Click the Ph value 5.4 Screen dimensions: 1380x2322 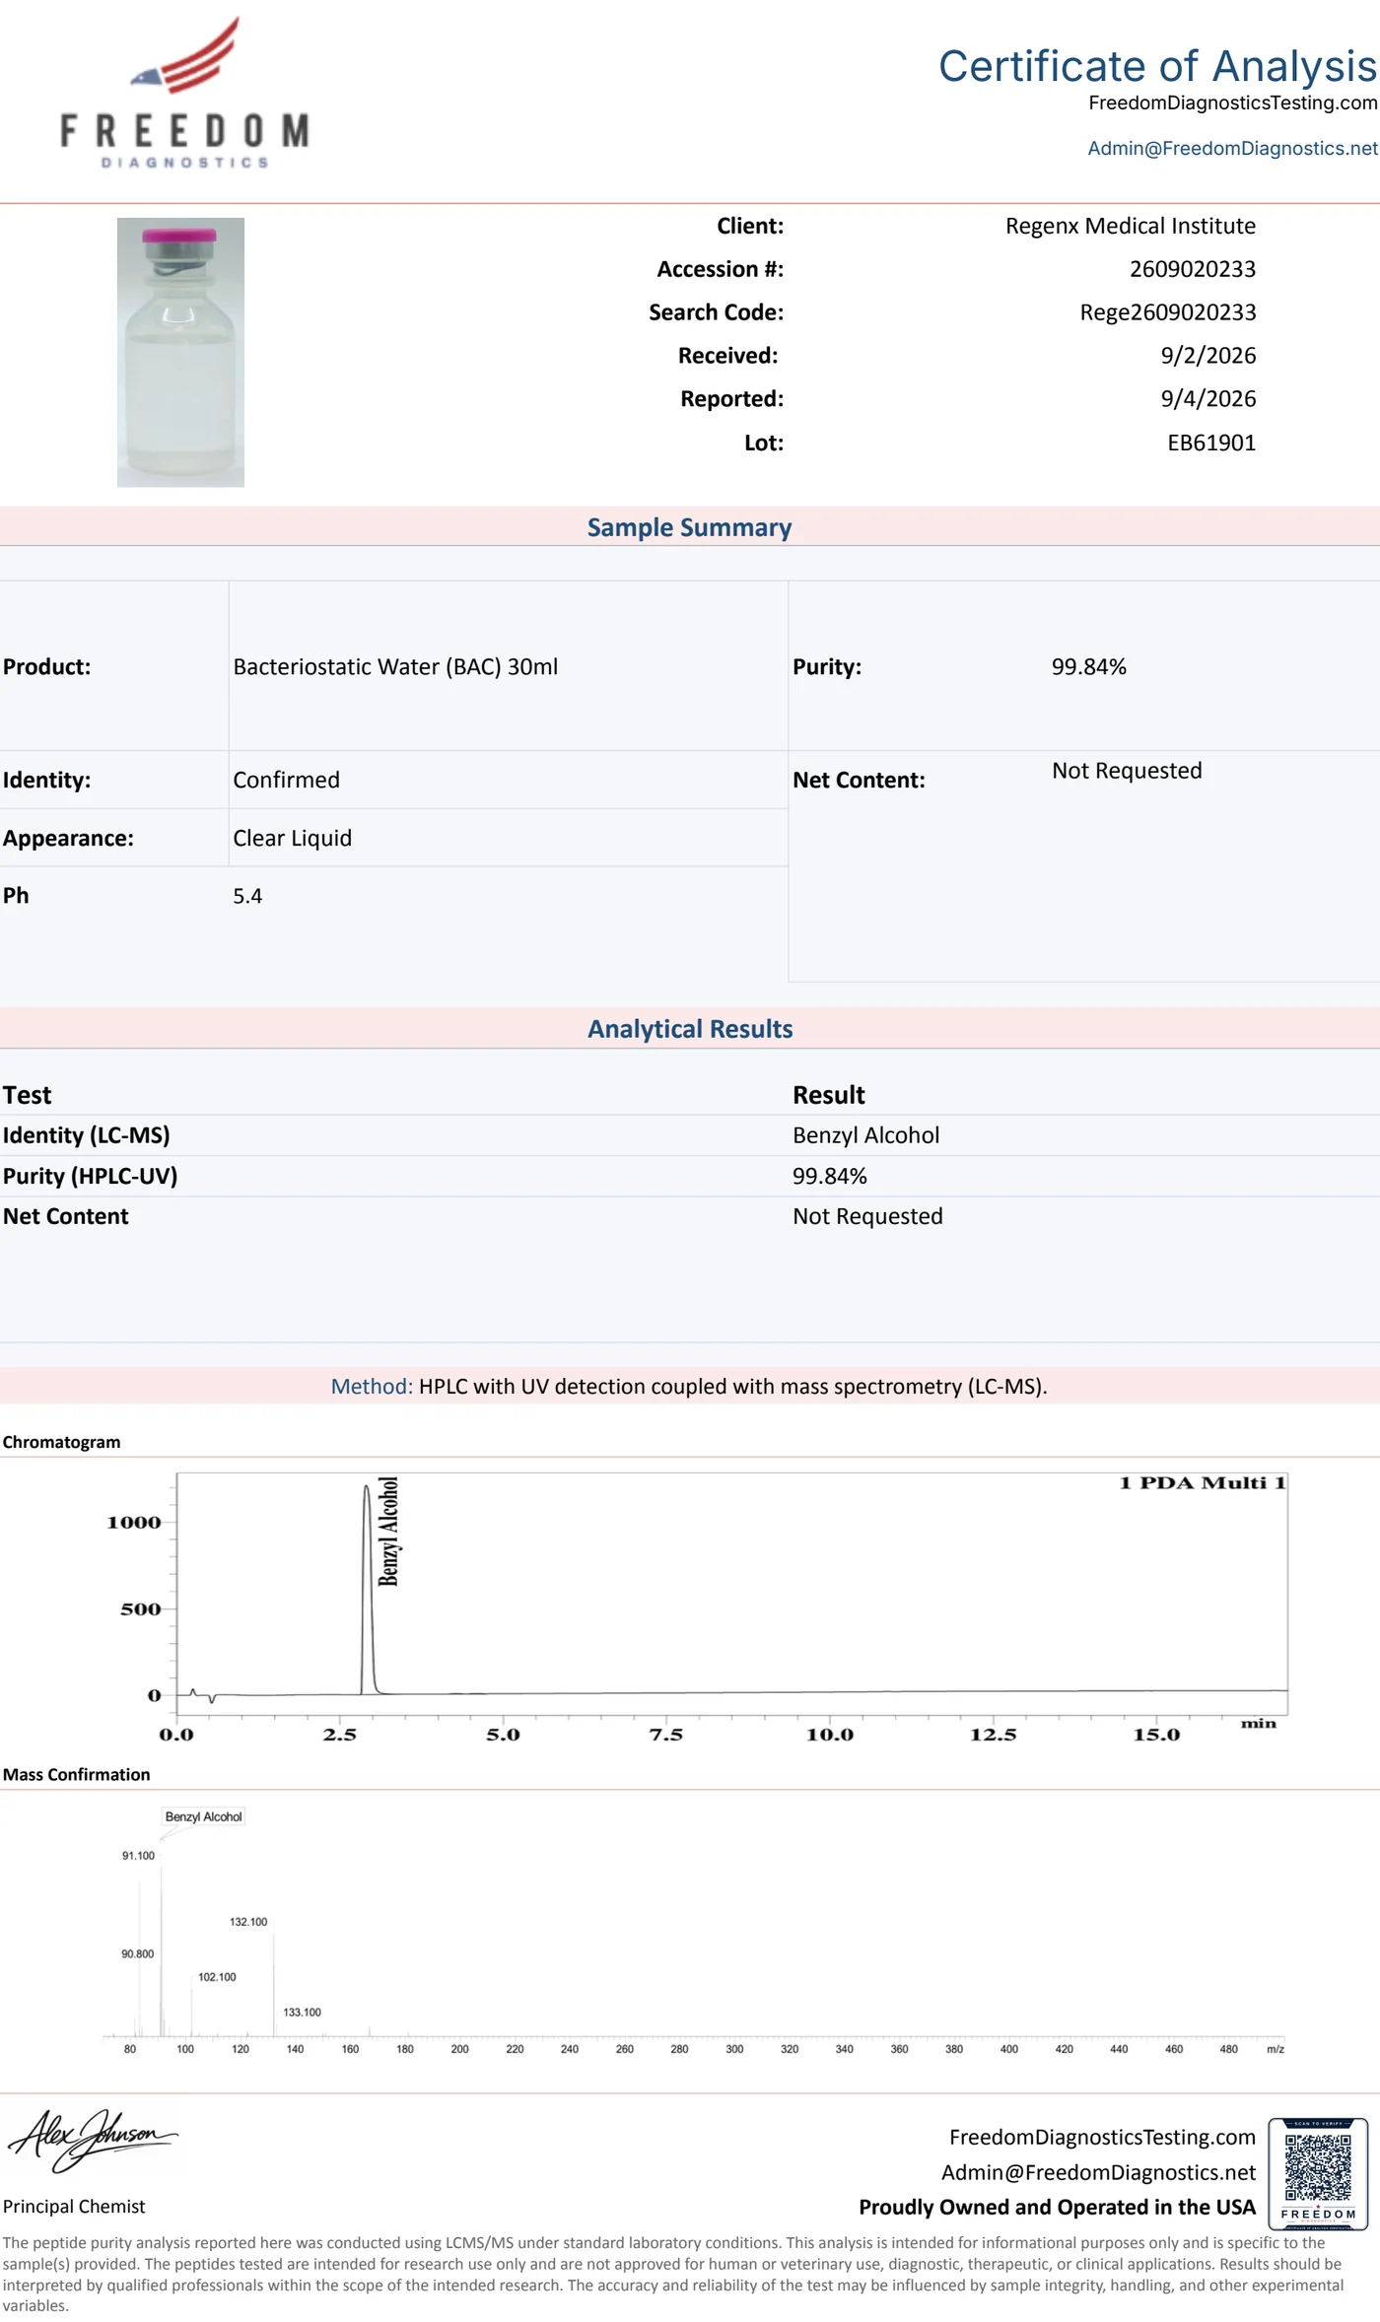point(247,896)
